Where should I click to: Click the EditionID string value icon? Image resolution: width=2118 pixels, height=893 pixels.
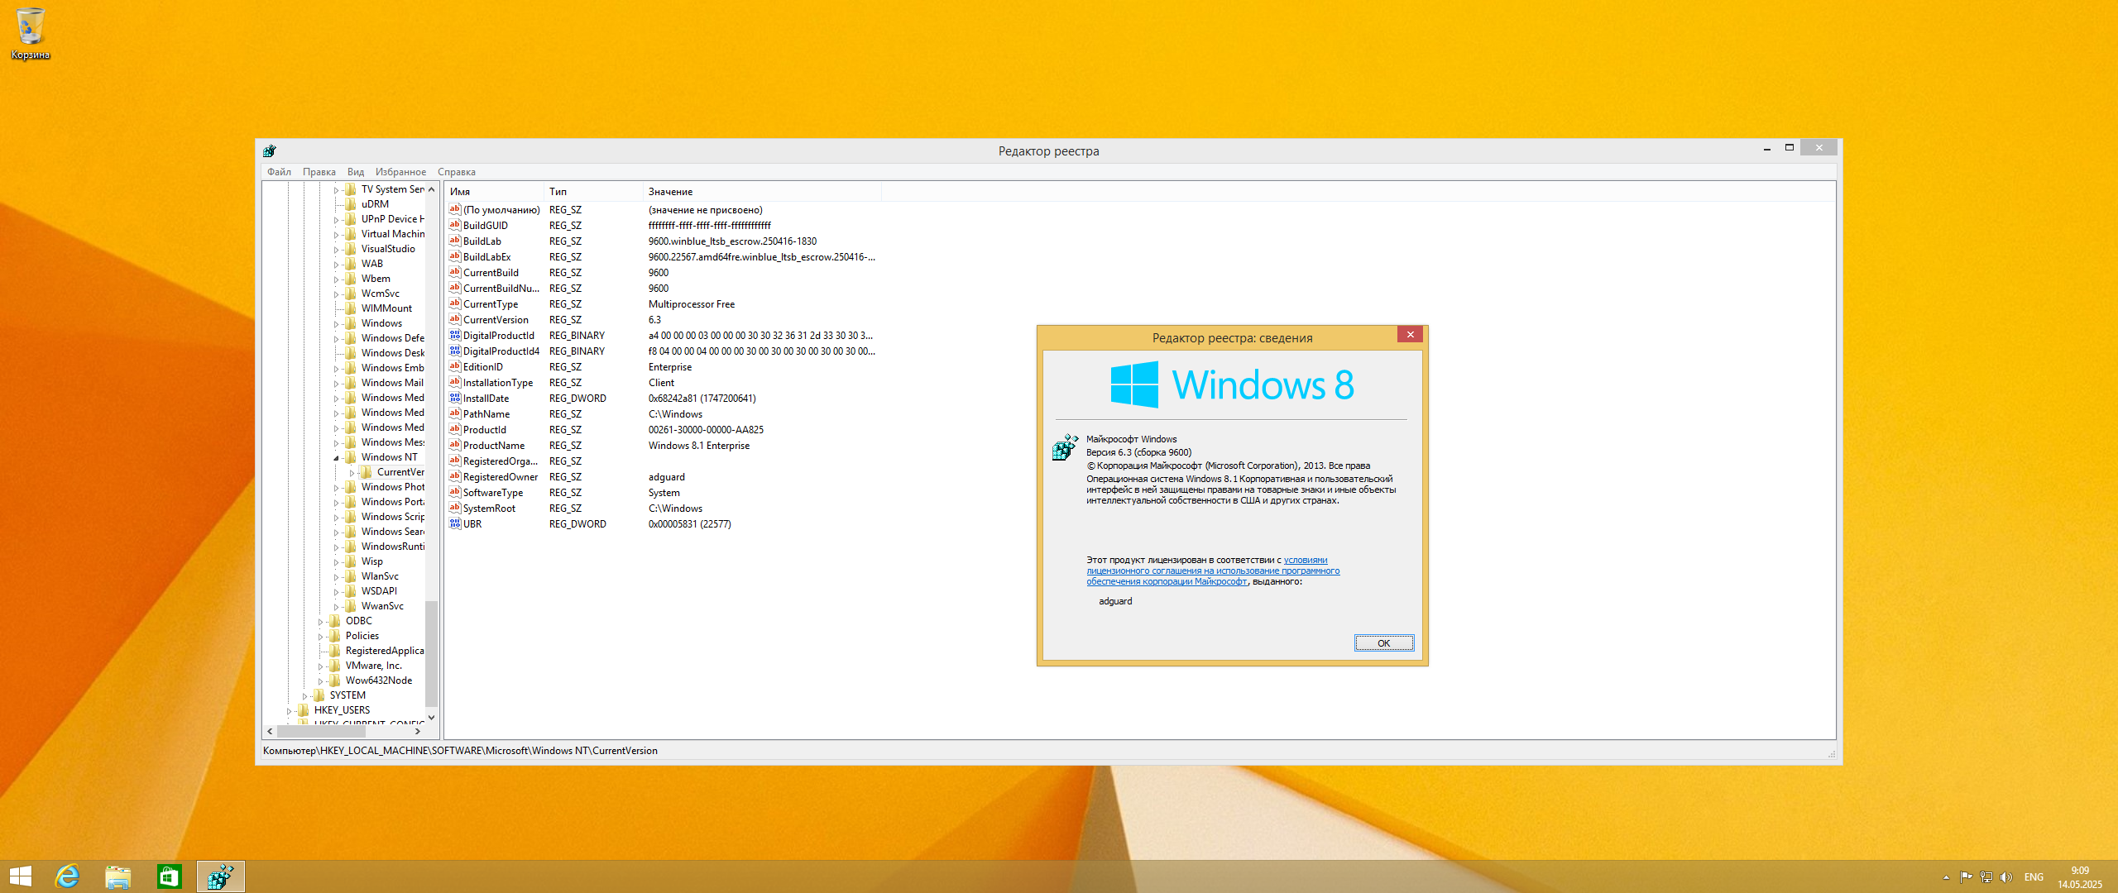pos(454,366)
